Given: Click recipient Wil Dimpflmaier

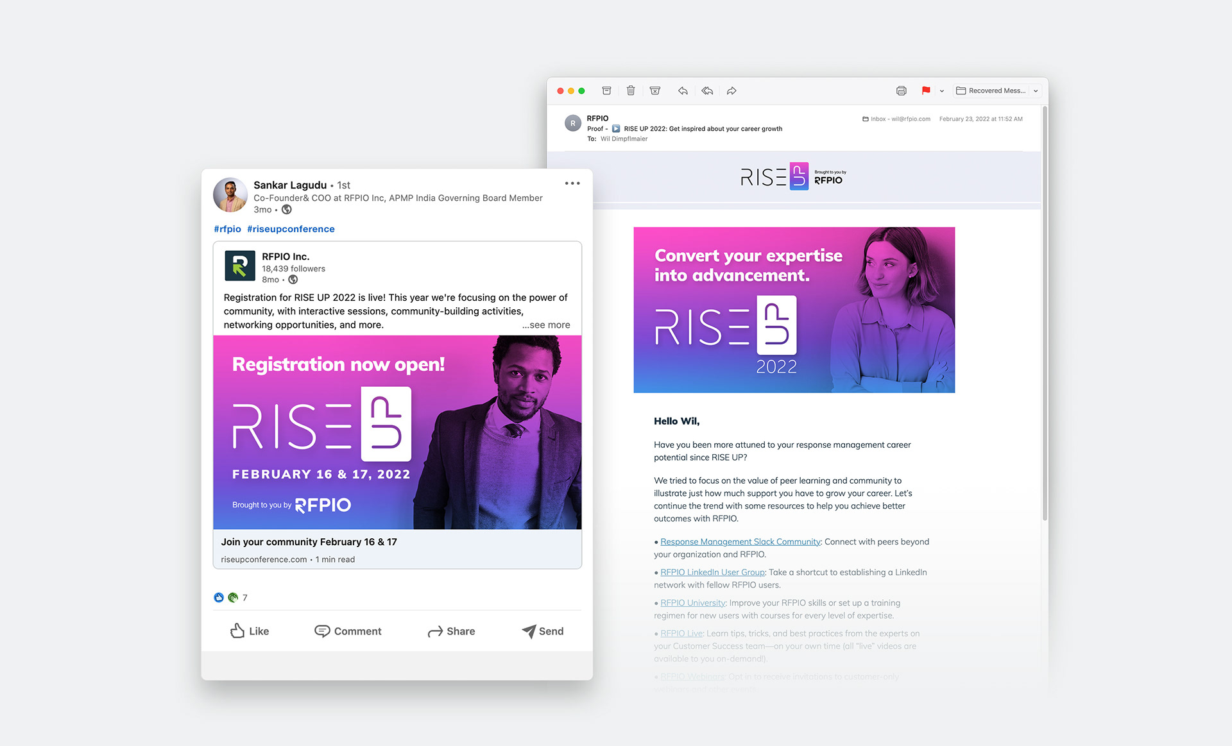Looking at the screenshot, I should point(624,139).
